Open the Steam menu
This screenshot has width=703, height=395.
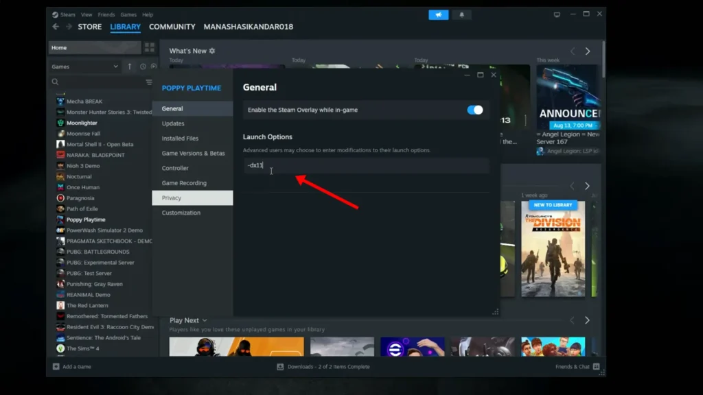pos(68,15)
